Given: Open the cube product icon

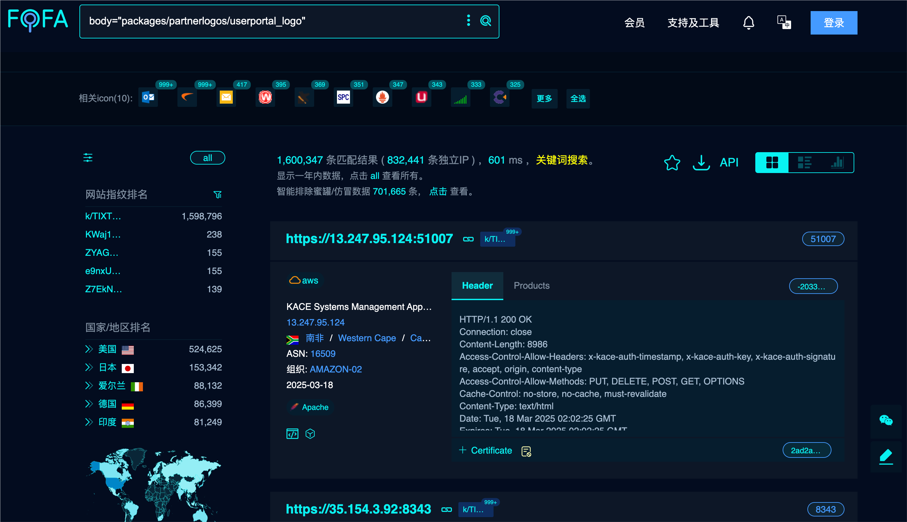Looking at the screenshot, I should coord(310,434).
